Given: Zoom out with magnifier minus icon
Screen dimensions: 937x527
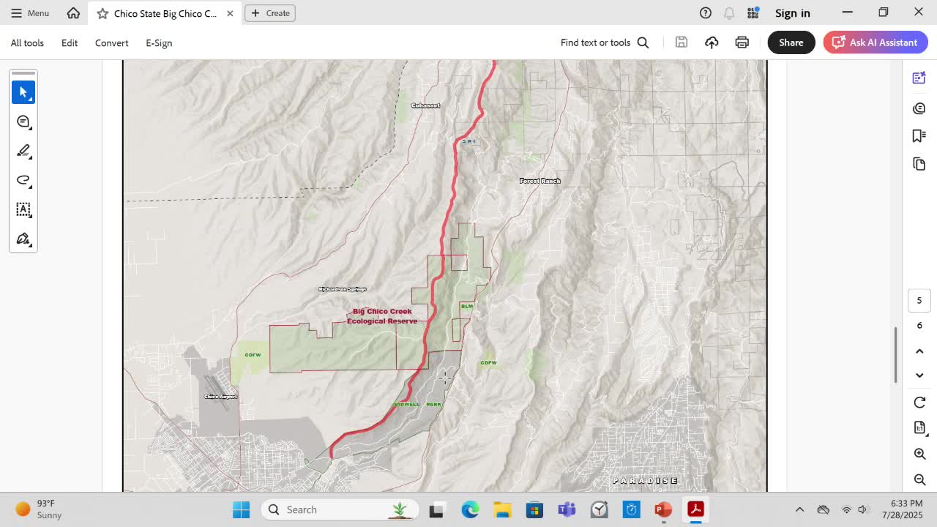Looking at the screenshot, I should (920, 480).
